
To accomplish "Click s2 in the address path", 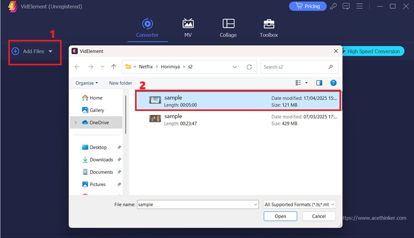I will (x=190, y=67).
